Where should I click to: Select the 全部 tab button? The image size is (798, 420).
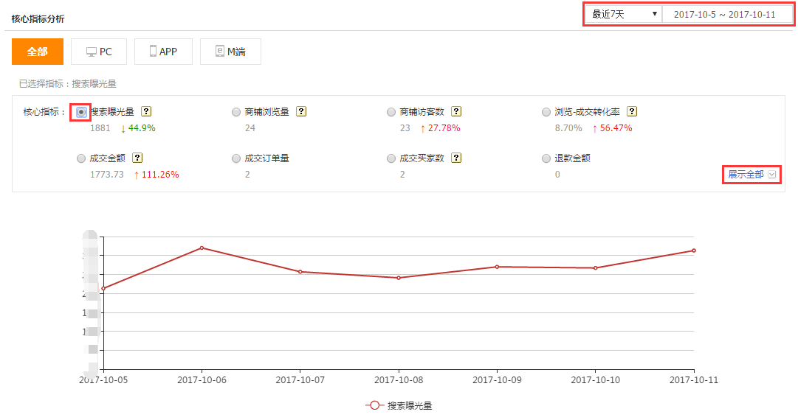[x=38, y=52]
